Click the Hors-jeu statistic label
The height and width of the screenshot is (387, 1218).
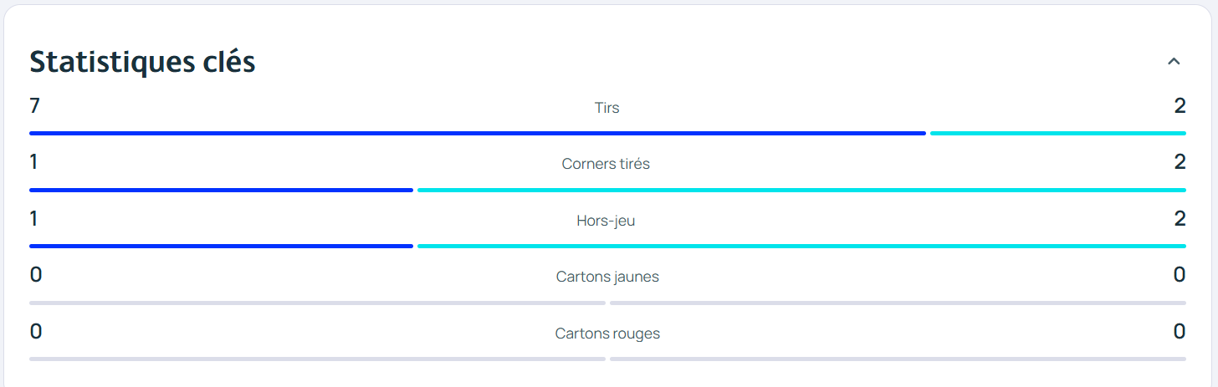[606, 221]
